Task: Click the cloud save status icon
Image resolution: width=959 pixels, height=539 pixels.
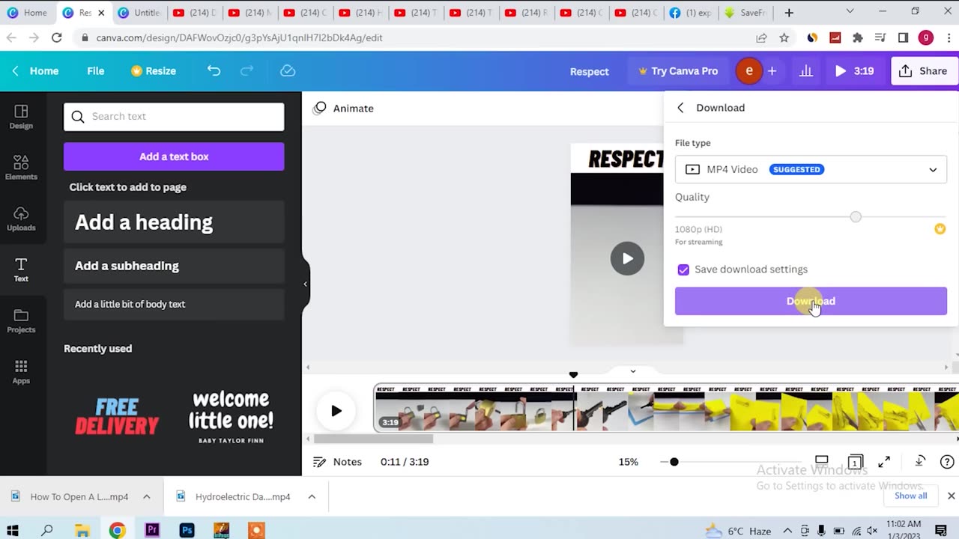Action: point(288,70)
